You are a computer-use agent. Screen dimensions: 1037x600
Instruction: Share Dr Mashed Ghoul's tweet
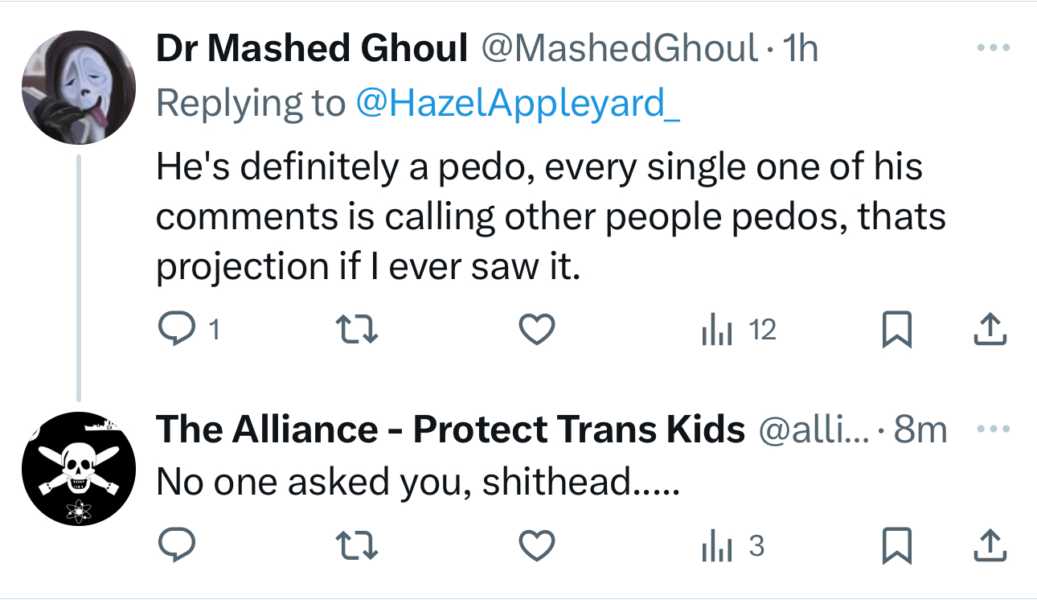pos(990,330)
